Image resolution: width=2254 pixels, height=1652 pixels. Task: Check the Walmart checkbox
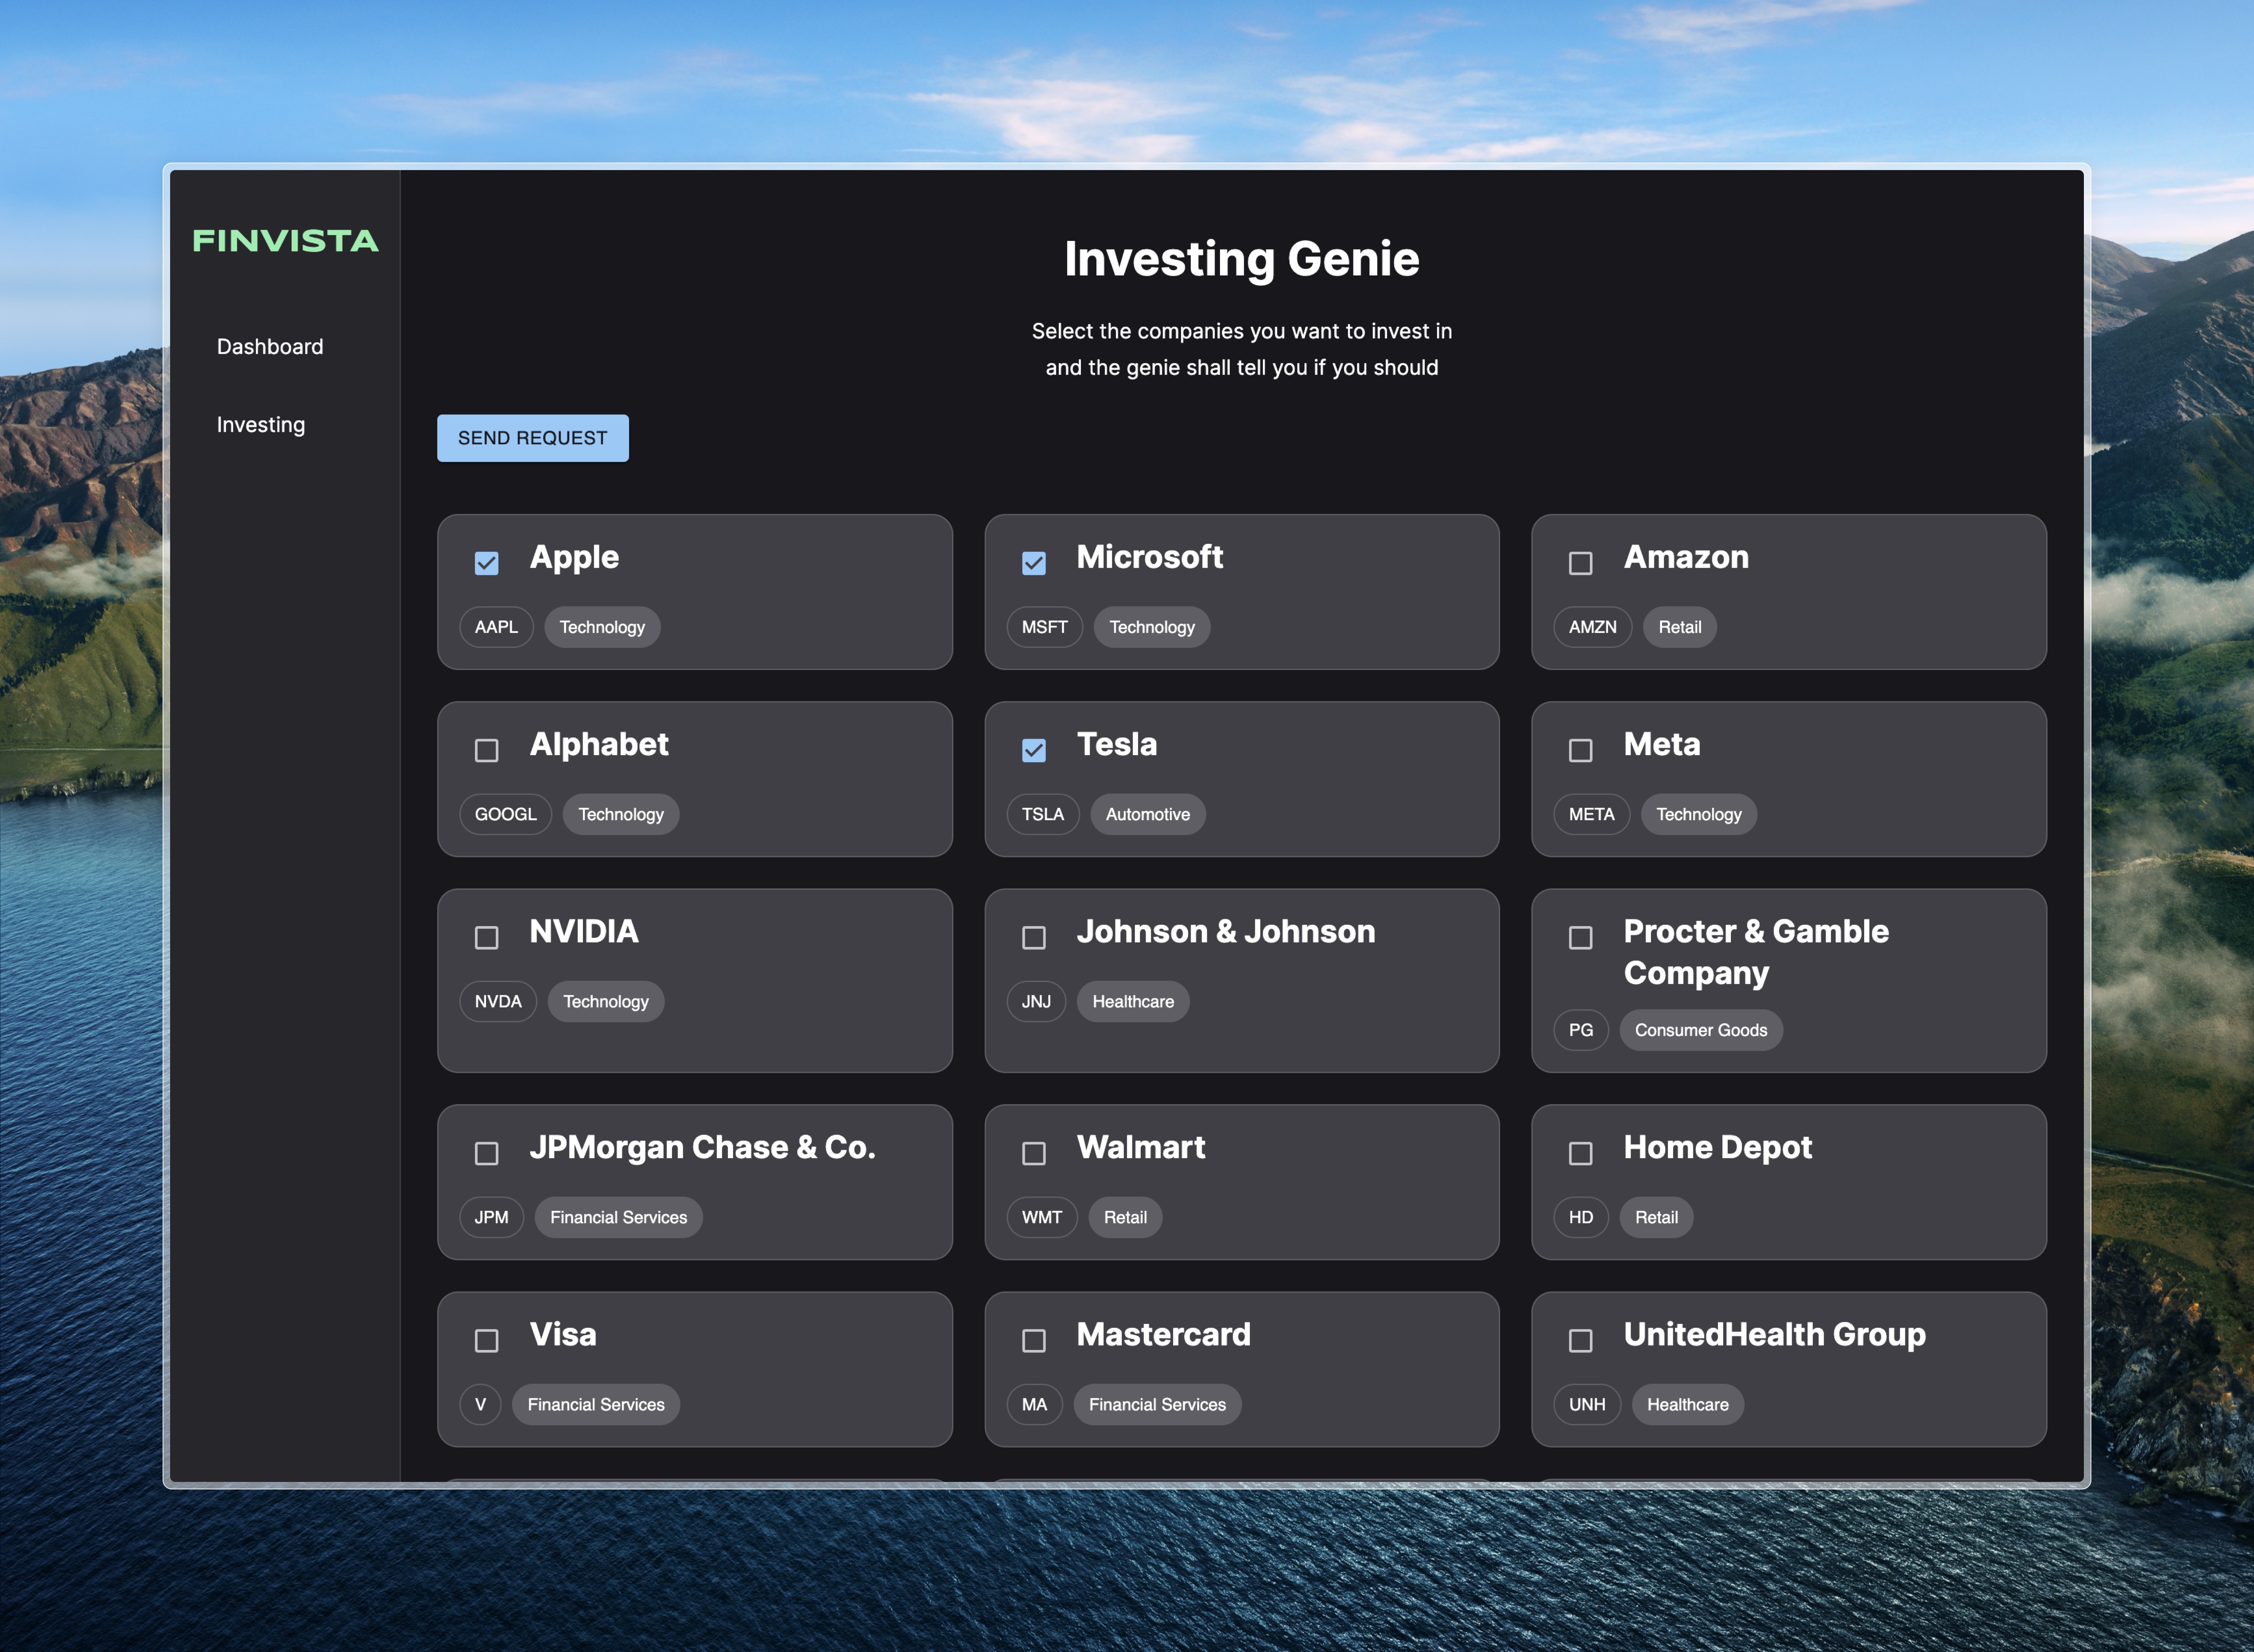1033,1153
